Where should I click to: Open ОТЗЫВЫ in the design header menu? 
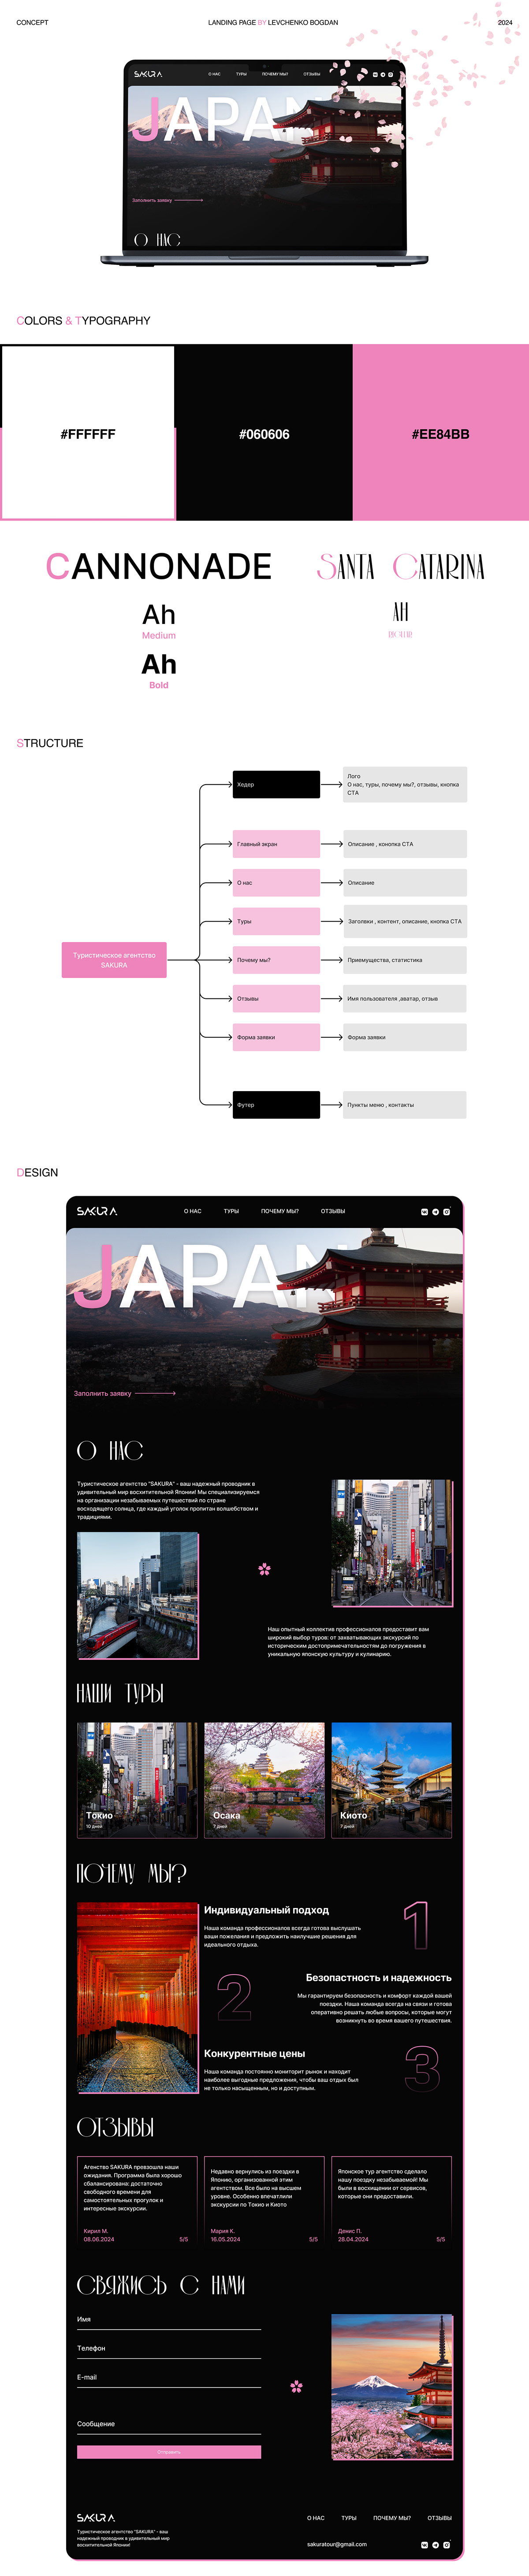(333, 1211)
